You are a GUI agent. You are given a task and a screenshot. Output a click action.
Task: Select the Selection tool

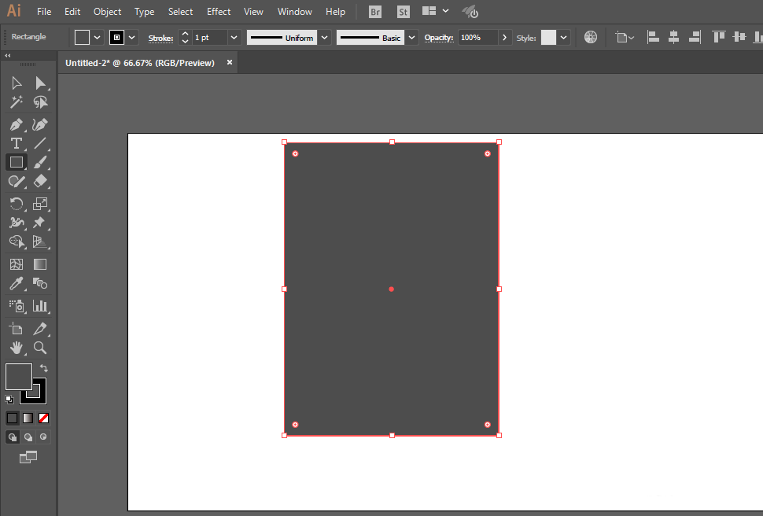16,83
